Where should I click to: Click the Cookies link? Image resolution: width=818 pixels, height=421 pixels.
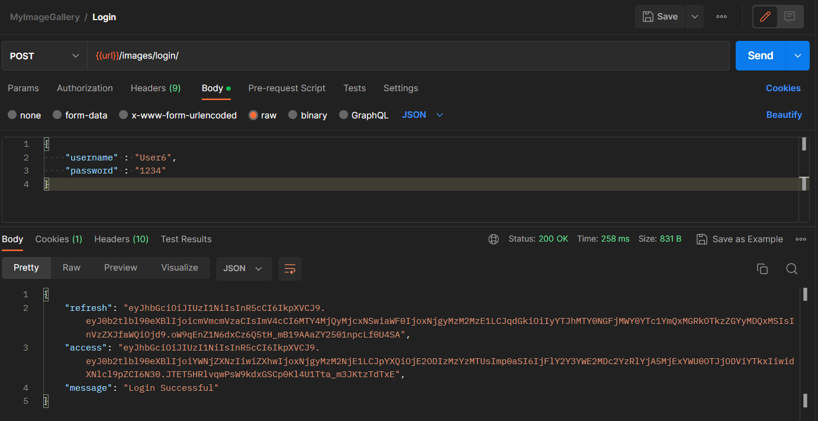click(783, 88)
